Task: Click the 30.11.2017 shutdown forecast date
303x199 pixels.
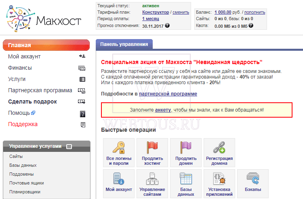Action: (x=153, y=26)
